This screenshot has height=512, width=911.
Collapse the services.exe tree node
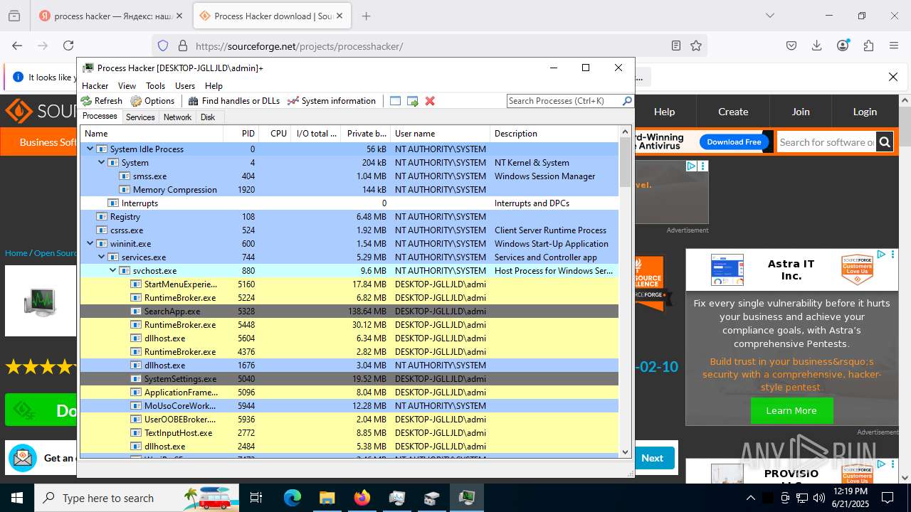pyautogui.click(x=102, y=257)
